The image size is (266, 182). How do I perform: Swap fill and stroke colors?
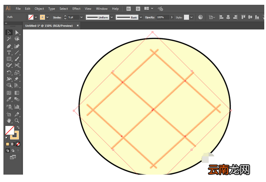click(18, 127)
